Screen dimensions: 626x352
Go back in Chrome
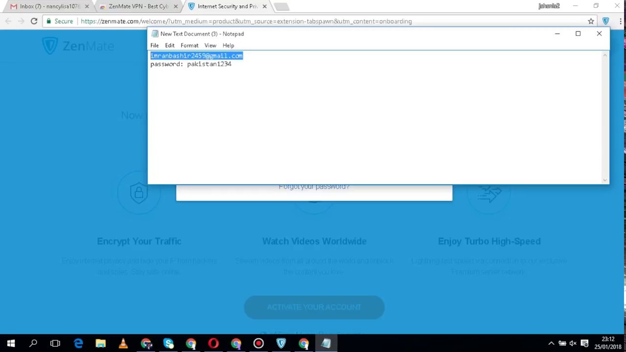click(8, 21)
